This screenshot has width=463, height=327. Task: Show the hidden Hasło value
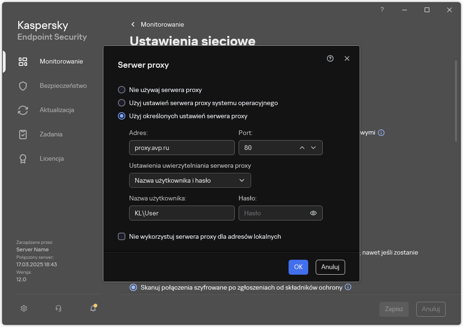(313, 213)
